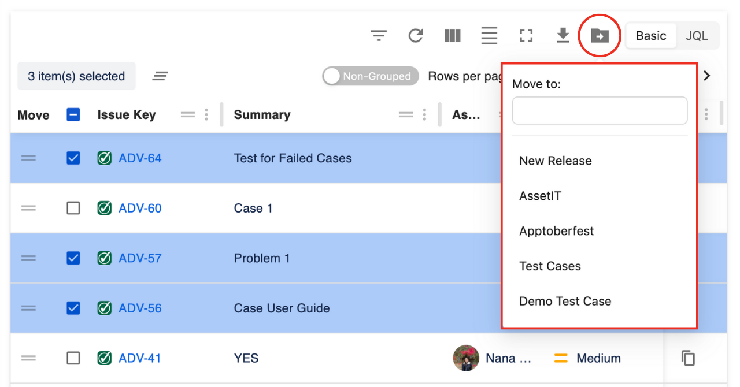The width and height of the screenshot is (740, 387).
Task: Toggle the Non-Grouped switch
Action: pyautogui.click(x=370, y=76)
